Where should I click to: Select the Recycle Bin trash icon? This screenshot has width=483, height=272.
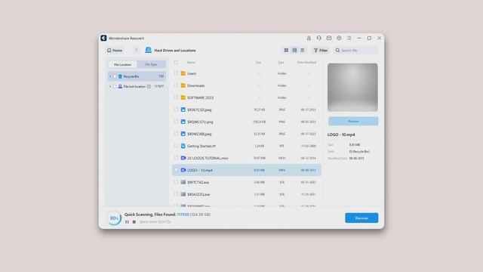pyautogui.click(x=120, y=76)
